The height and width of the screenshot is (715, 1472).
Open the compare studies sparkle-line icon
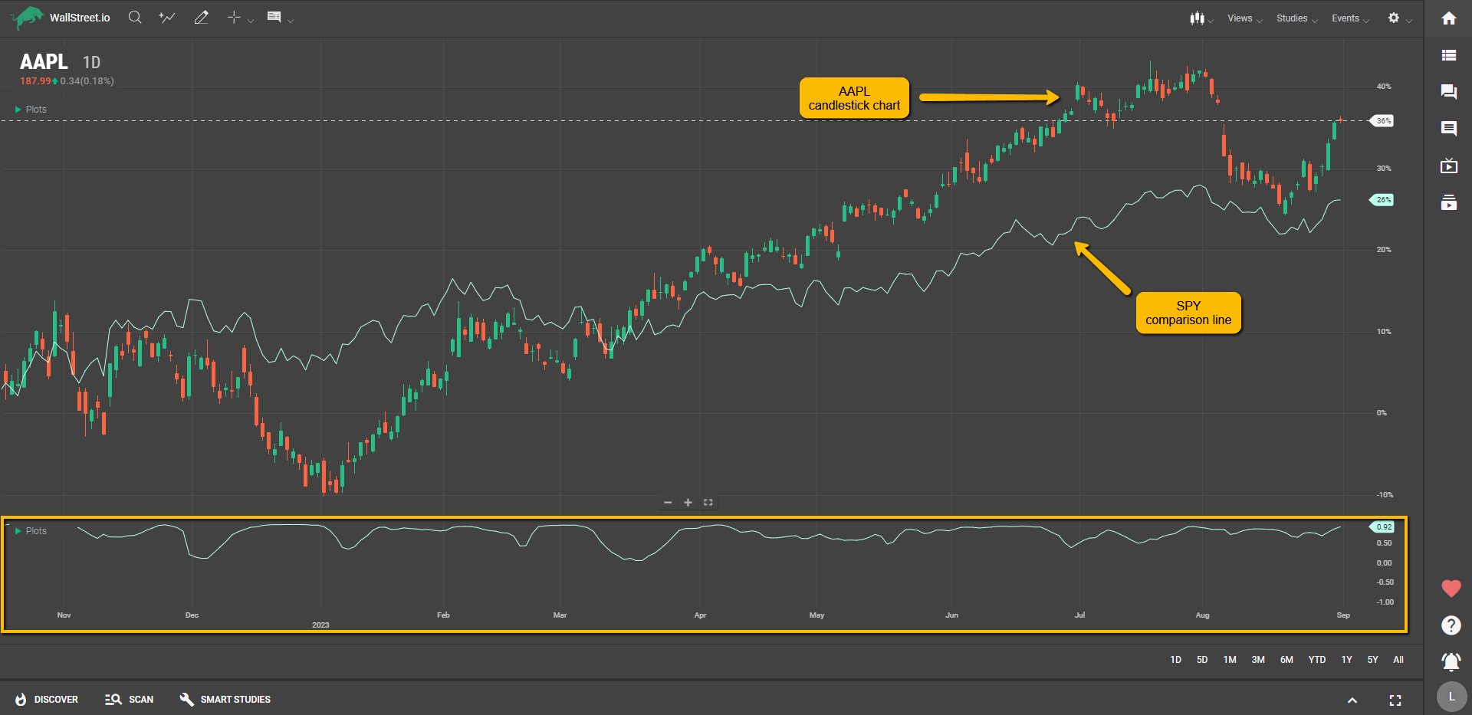[x=167, y=18]
